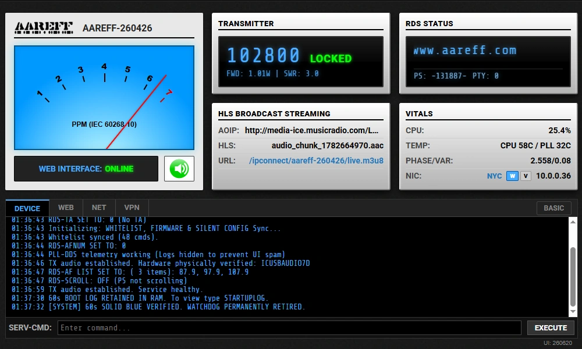582x349 pixels.
Task: Click the 10.0.0.36 IP address
Action: [x=553, y=176]
